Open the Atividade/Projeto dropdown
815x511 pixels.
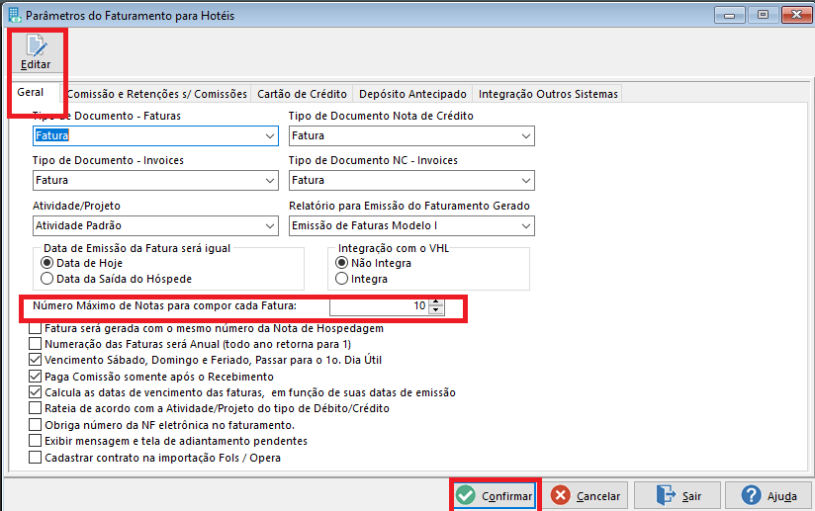click(270, 226)
